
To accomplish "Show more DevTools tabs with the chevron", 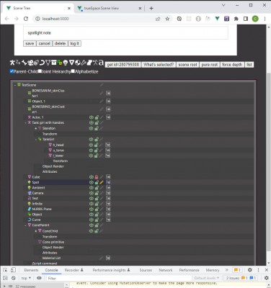I will click(x=226, y=270).
